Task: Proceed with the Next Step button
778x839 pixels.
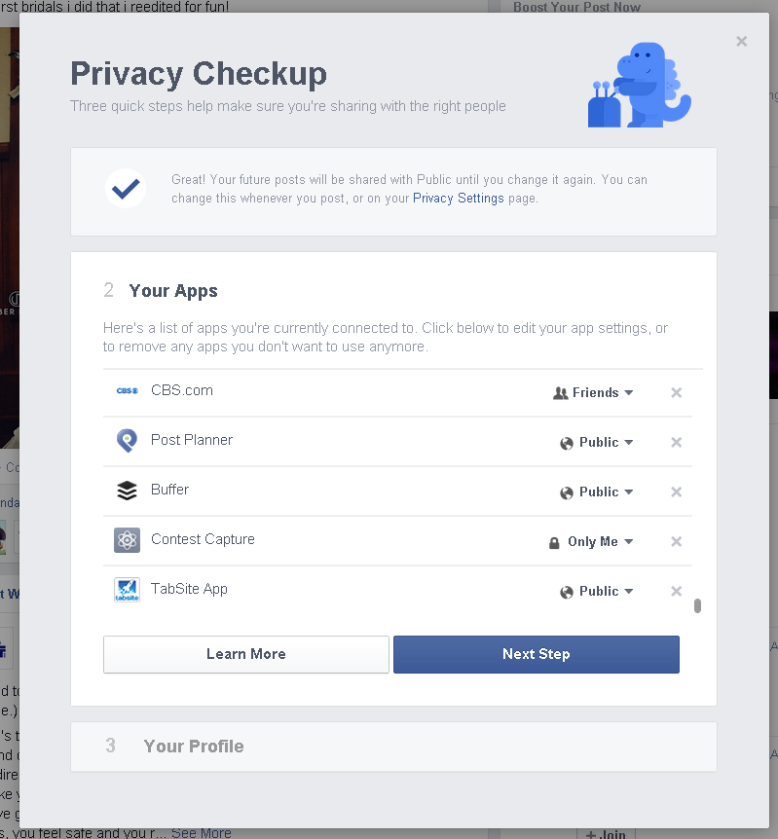Action: 537,654
